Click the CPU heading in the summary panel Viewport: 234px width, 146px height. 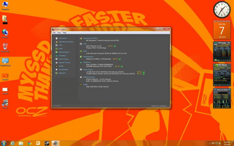(85, 44)
